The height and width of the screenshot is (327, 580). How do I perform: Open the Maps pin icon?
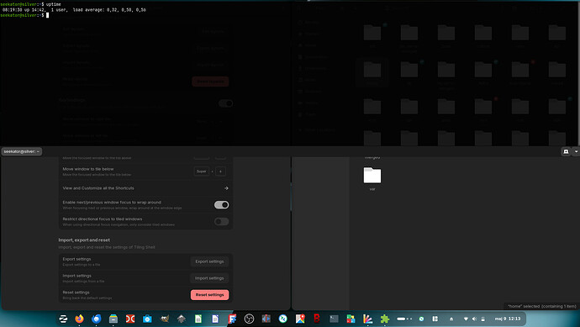click(x=300, y=319)
